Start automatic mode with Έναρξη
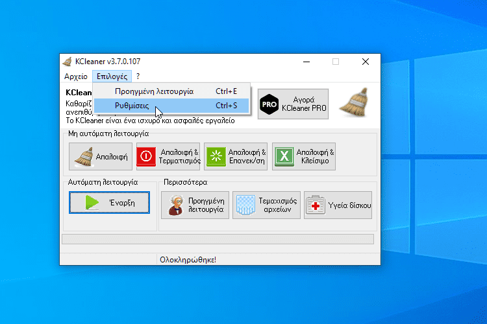Viewport: 487px width, 324px height. (109, 203)
